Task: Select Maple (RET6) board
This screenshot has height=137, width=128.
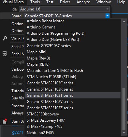Action: tap(73, 64)
